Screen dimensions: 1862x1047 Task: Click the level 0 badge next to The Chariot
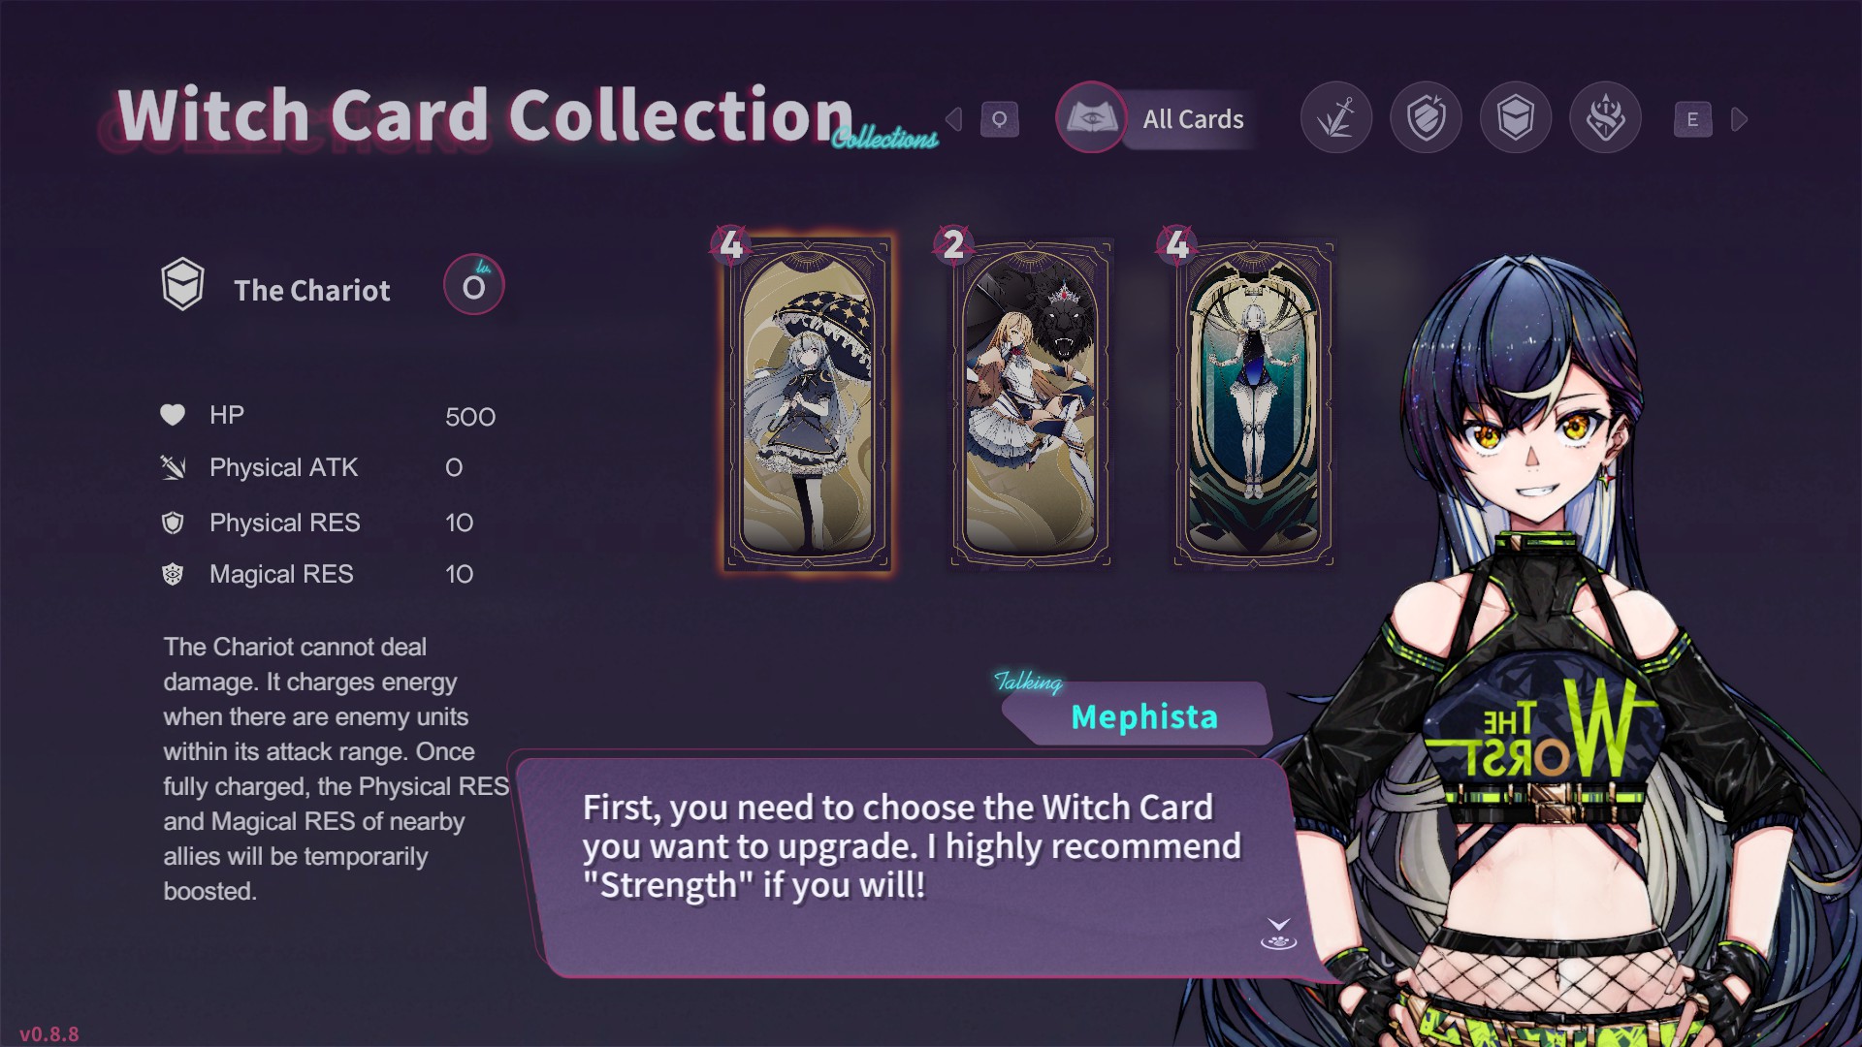click(x=473, y=285)
